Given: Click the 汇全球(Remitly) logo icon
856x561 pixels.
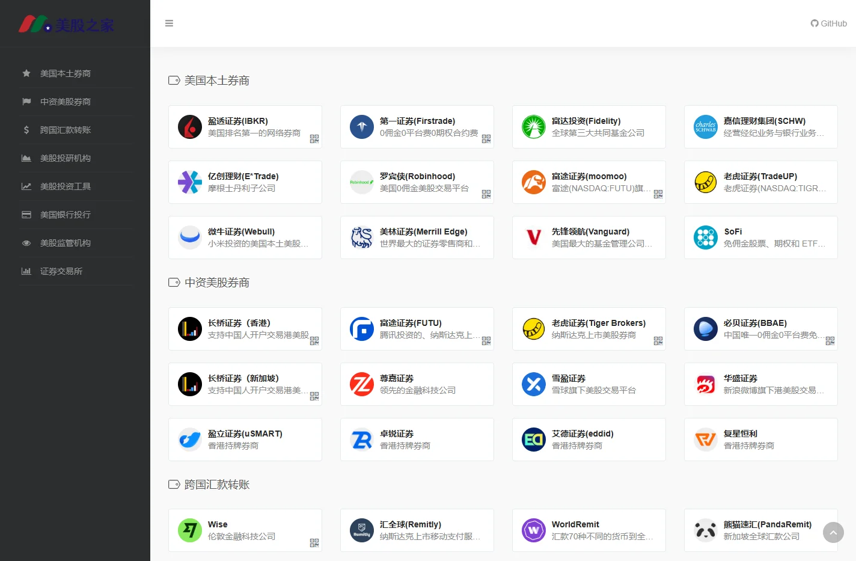Looking at the screenshot, I should point(362,530).
